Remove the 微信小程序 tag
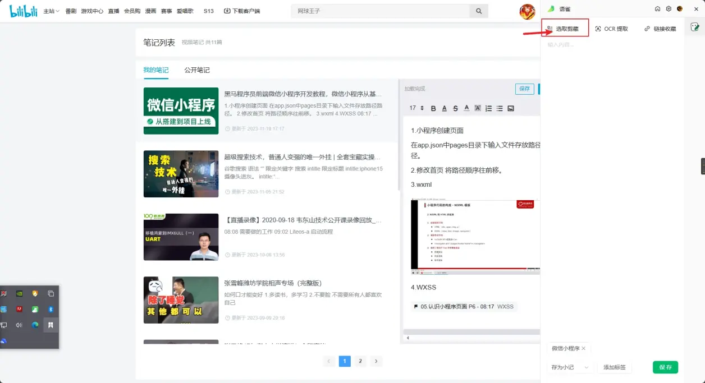 click(x=583, y=348)
